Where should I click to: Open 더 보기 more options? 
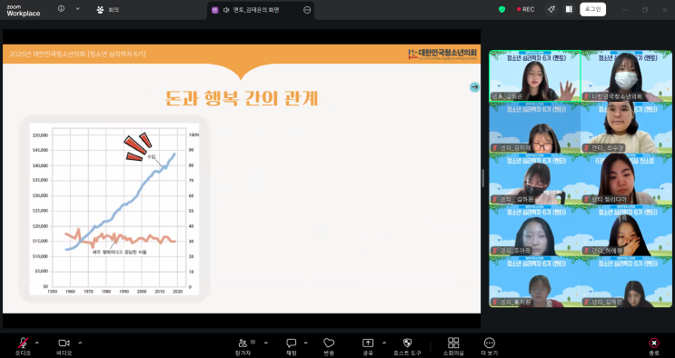pos(490,346)
